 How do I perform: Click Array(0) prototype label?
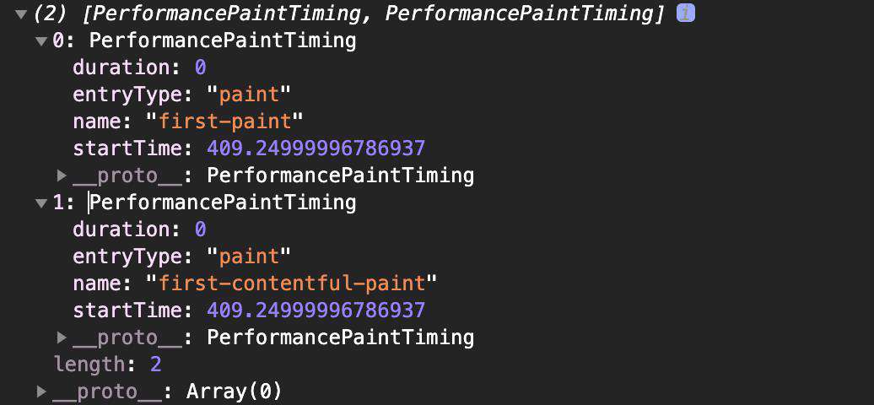coord(235,391)
